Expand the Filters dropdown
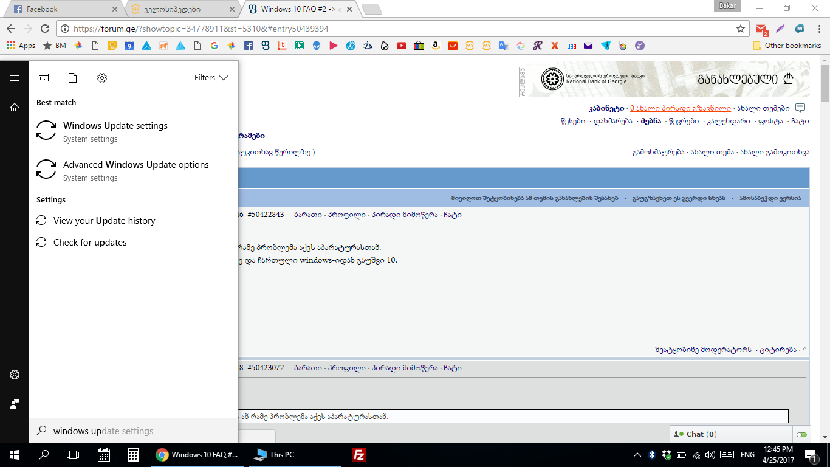Screen dimensions: 830x467 [211, 78]
